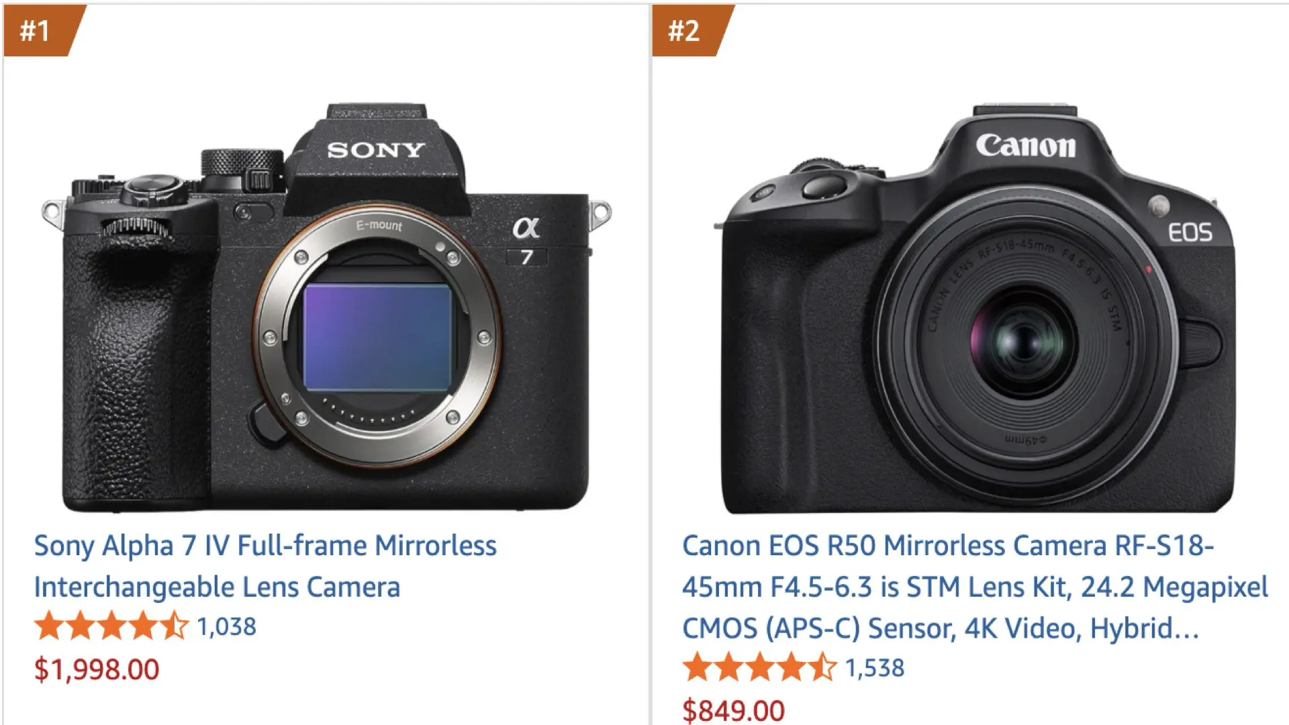View the 1,538 reviews for the Canon camera

pos(875,669)
